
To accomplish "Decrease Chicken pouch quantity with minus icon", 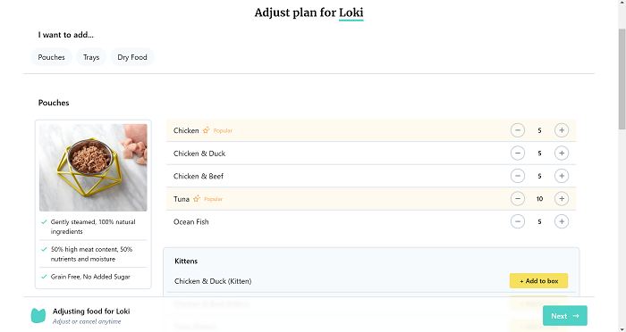I will click(x=518, y=130).
